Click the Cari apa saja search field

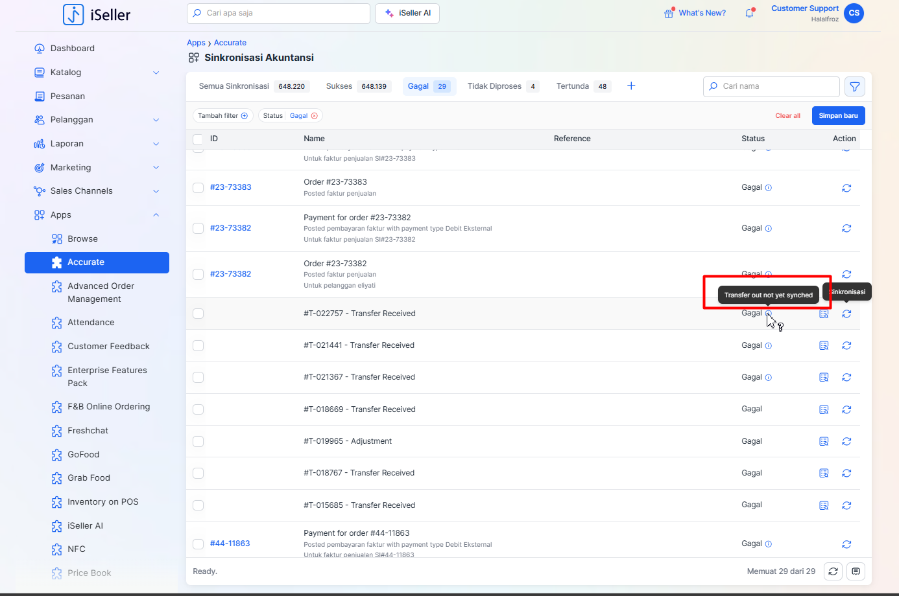click(x=278, y=13)
